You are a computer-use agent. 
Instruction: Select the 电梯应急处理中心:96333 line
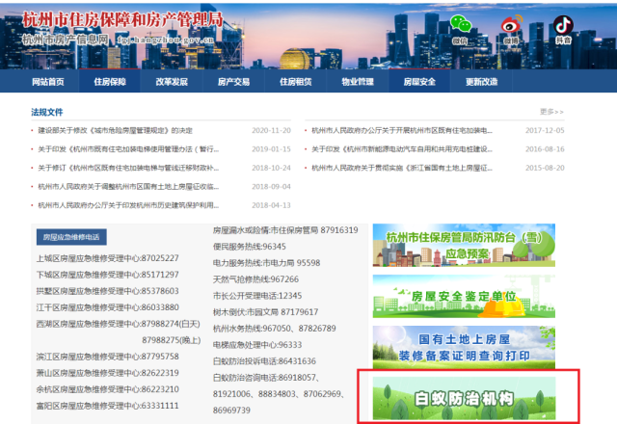point(257,345)
